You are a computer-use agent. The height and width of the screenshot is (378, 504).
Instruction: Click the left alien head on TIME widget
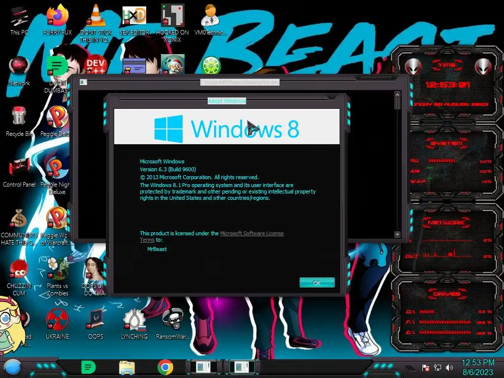[413, 66]
